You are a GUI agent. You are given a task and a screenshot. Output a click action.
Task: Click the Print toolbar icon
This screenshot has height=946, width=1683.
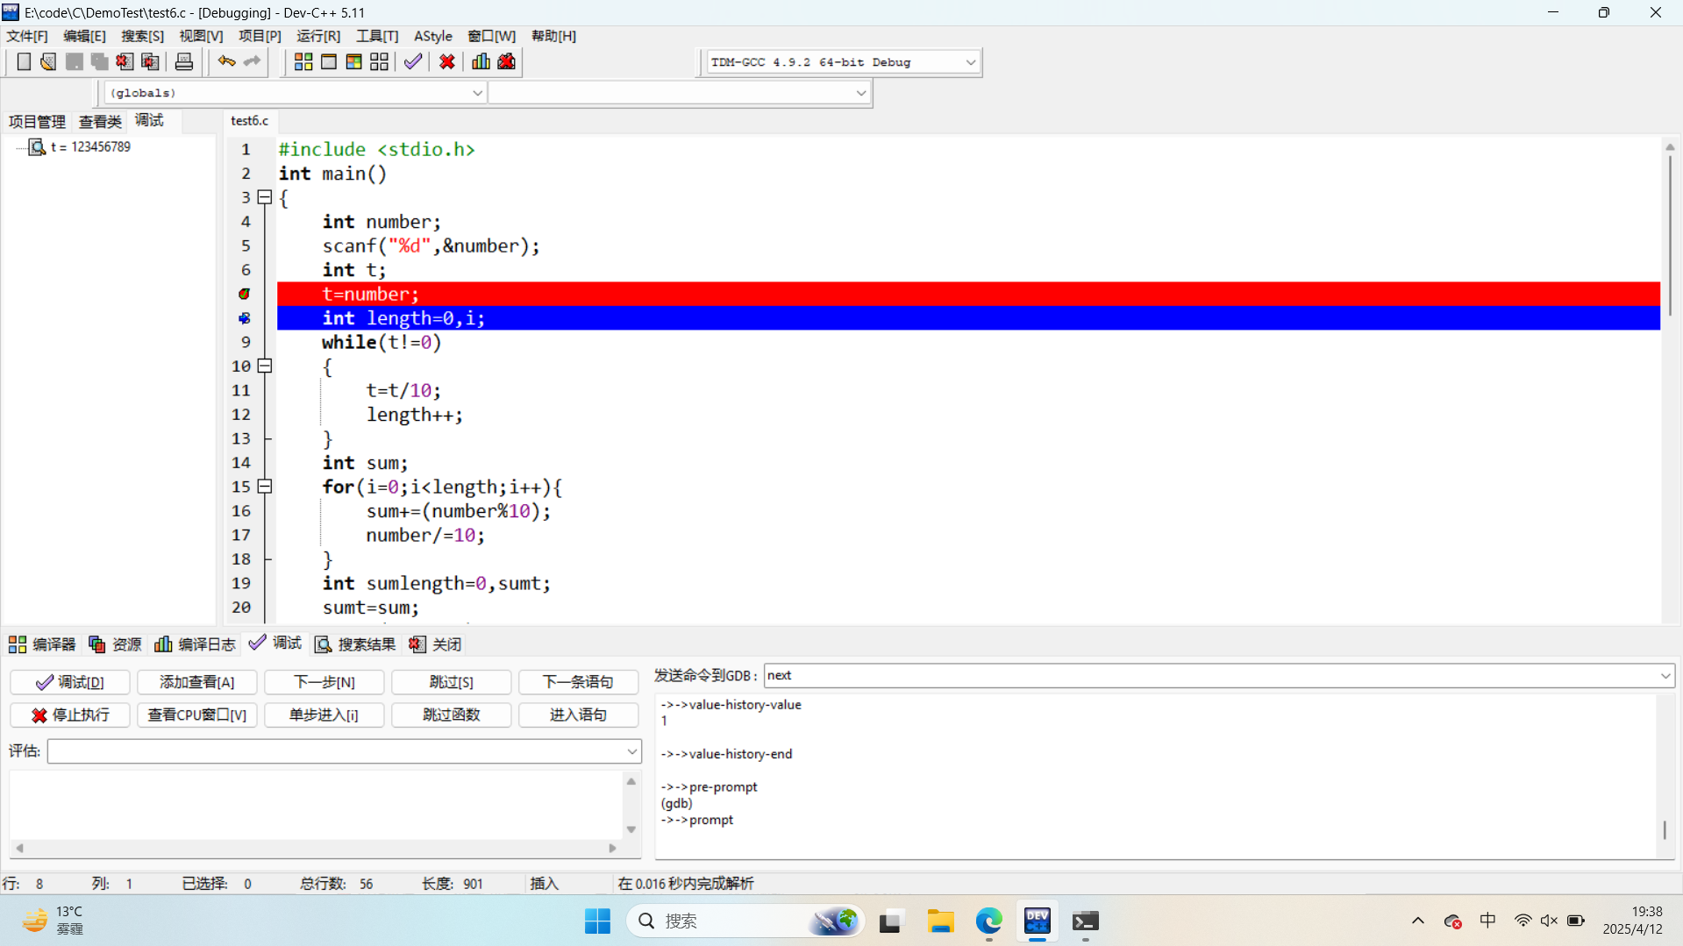pyautogui.click(x=184, y=61)
